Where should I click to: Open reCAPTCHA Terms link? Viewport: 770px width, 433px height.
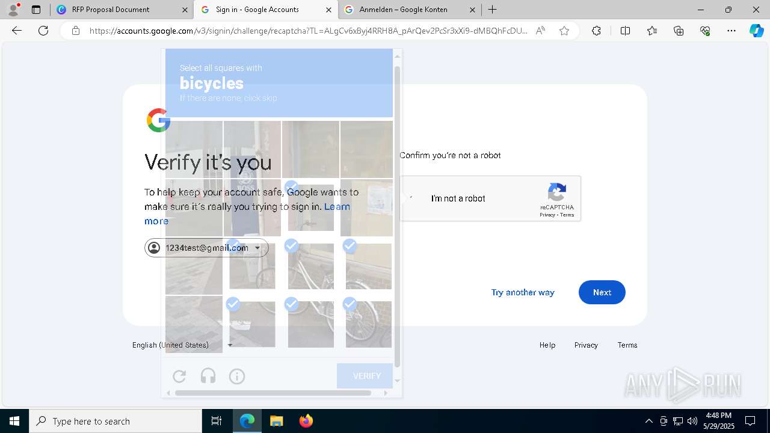coord(567,215)
